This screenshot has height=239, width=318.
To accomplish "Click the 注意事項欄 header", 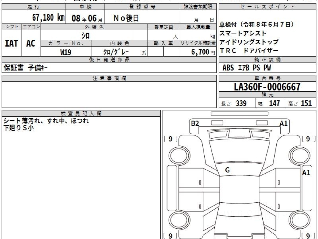I will pos(109,78).
